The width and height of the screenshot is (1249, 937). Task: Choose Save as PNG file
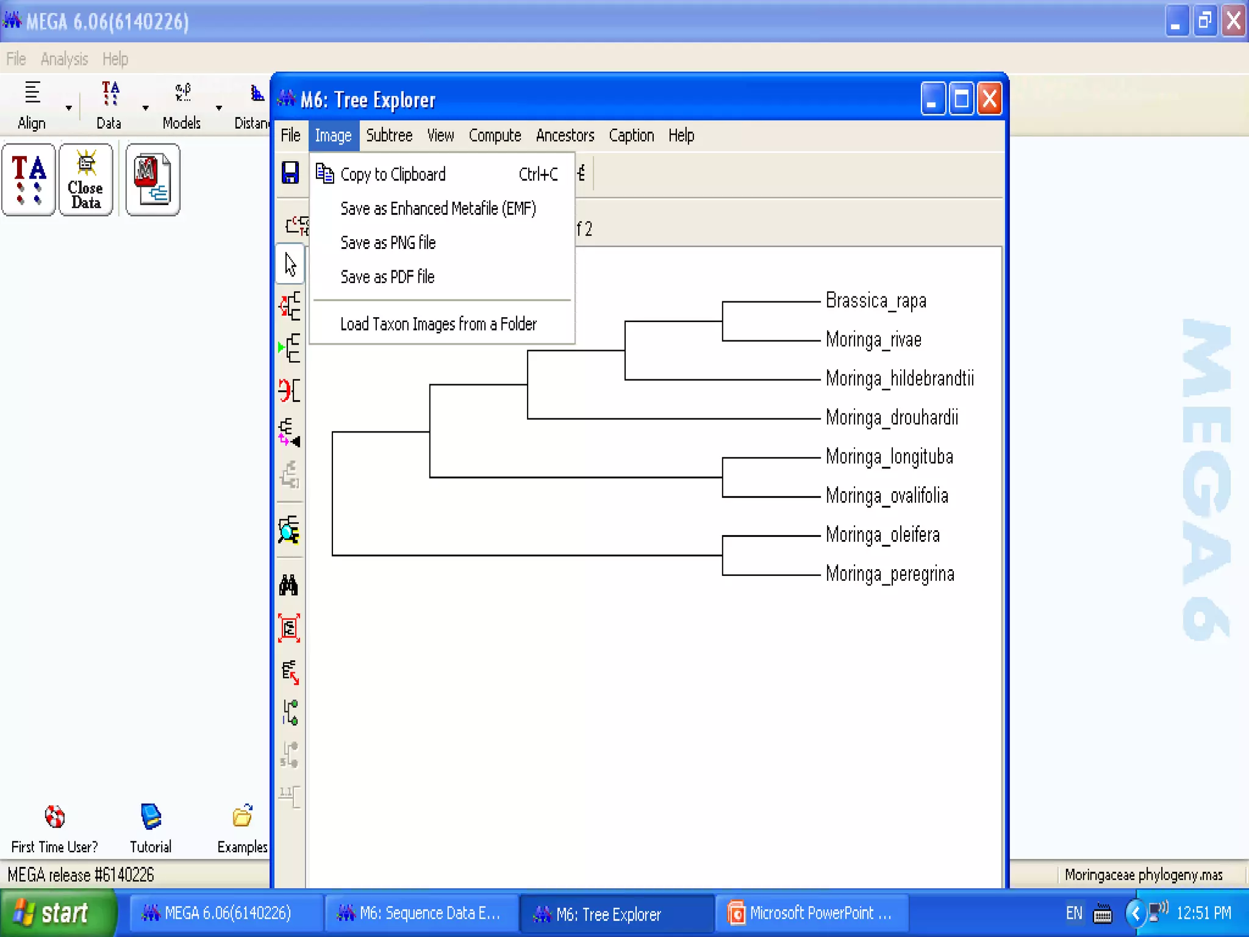pyautogui.click(x=442, y=243)
